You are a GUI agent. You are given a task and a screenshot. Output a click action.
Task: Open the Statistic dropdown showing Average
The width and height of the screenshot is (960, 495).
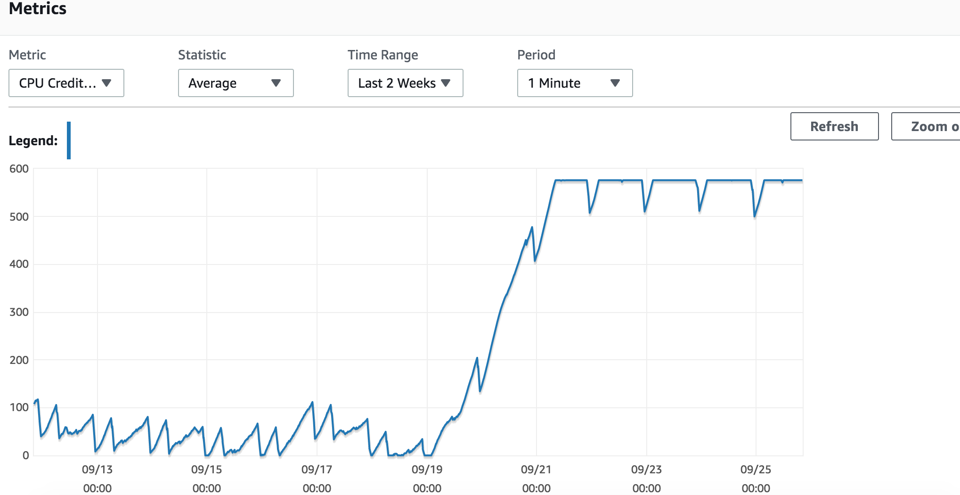point(236,83)
